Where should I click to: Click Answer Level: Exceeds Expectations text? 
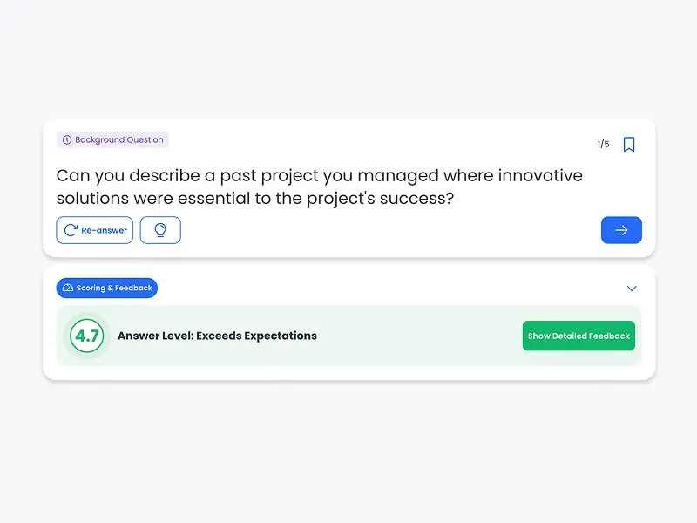217,336
